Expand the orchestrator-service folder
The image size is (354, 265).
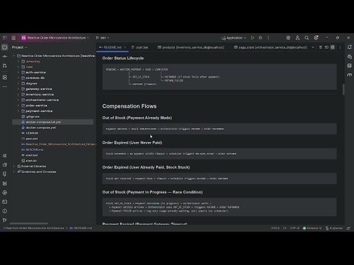click(x=18, y=100)
